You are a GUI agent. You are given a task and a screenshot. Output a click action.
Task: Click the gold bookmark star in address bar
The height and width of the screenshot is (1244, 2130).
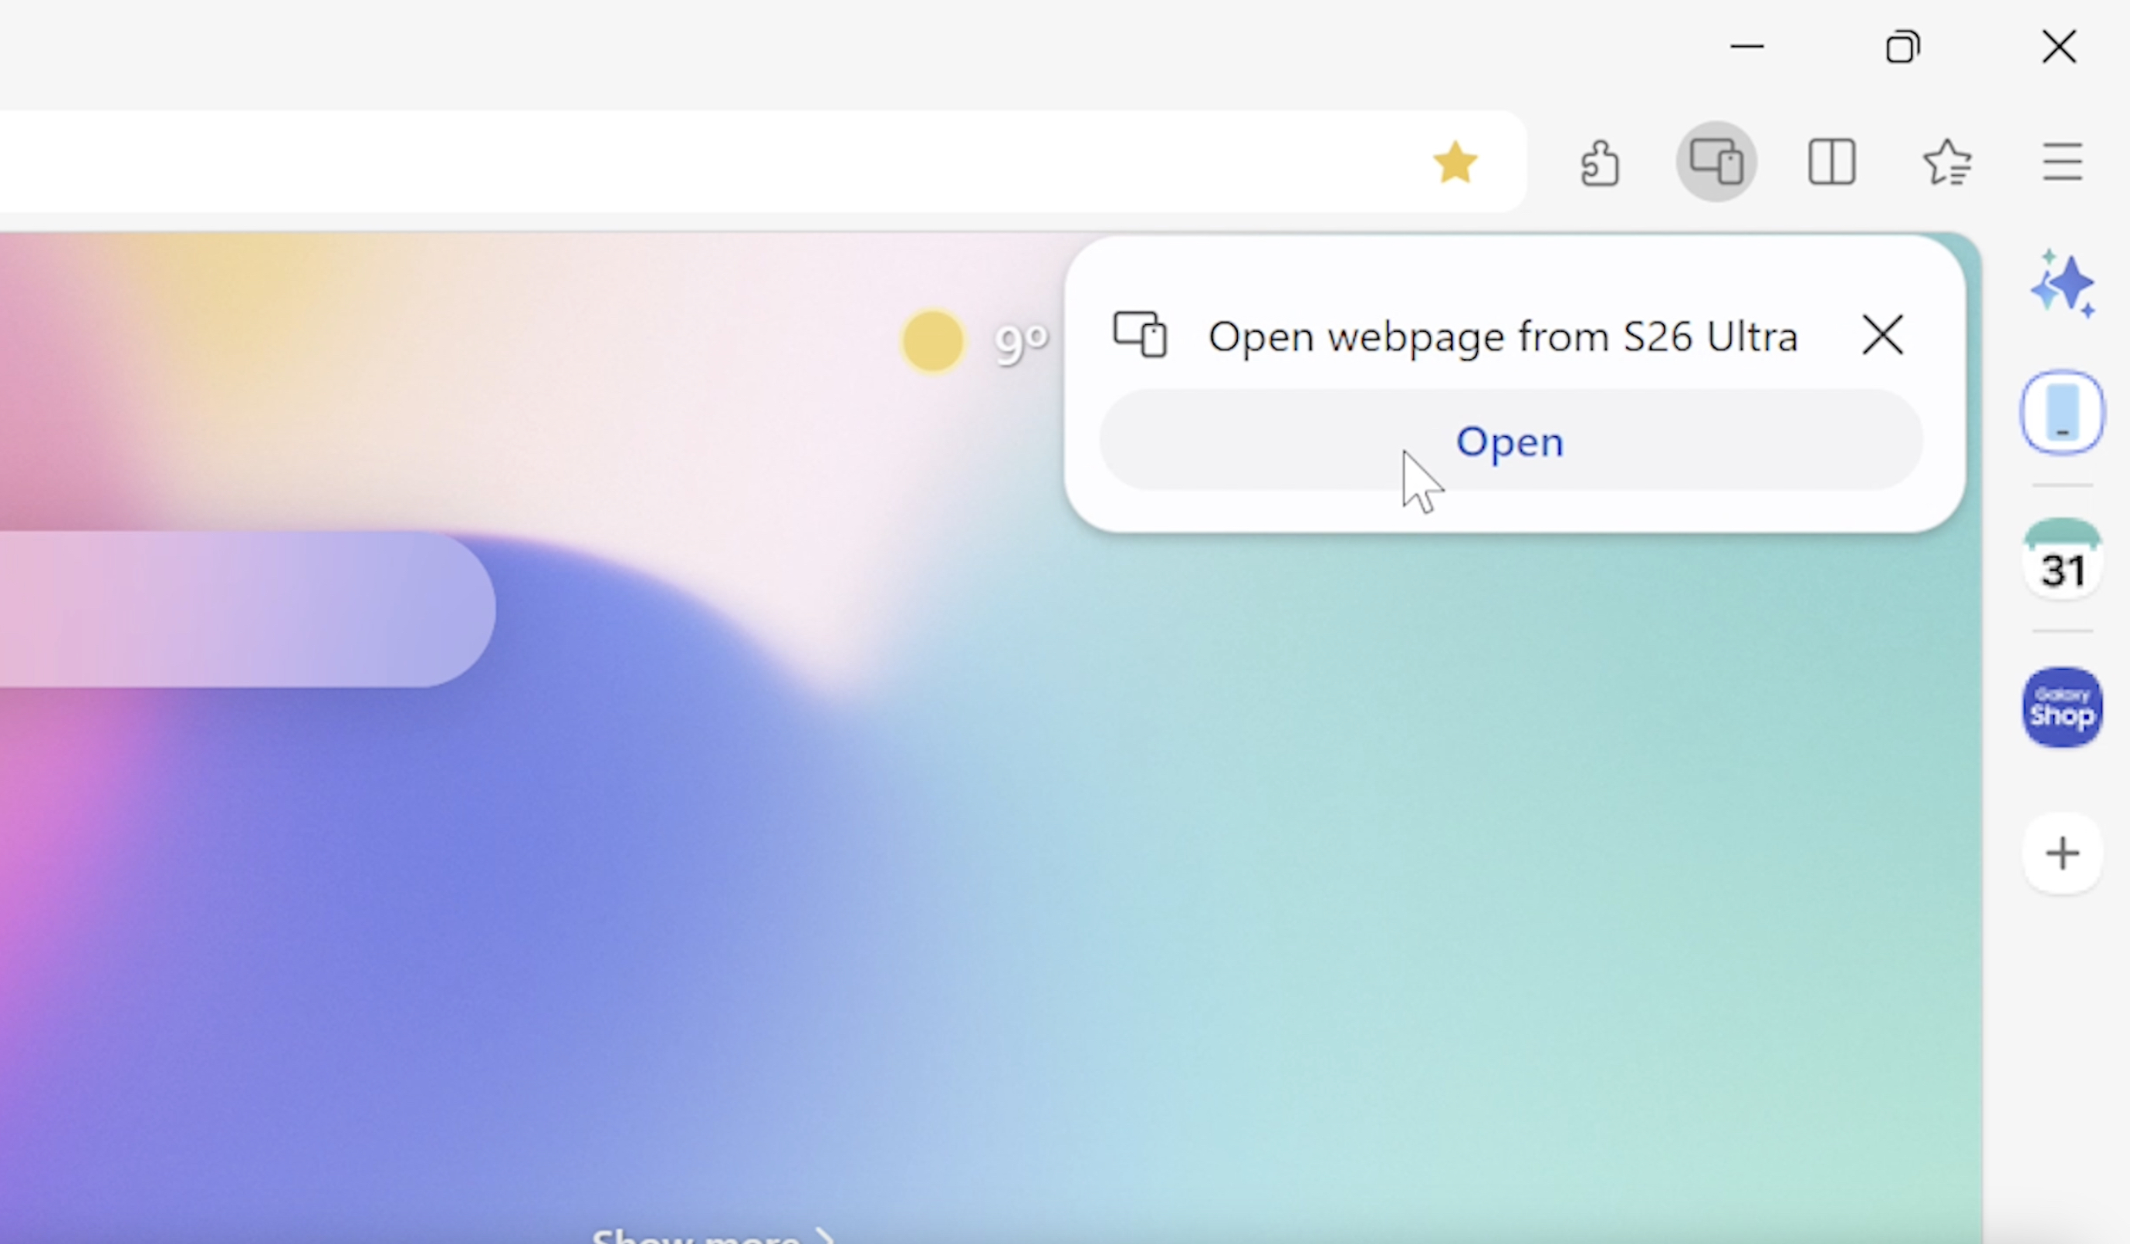(x=1455, y=162)
